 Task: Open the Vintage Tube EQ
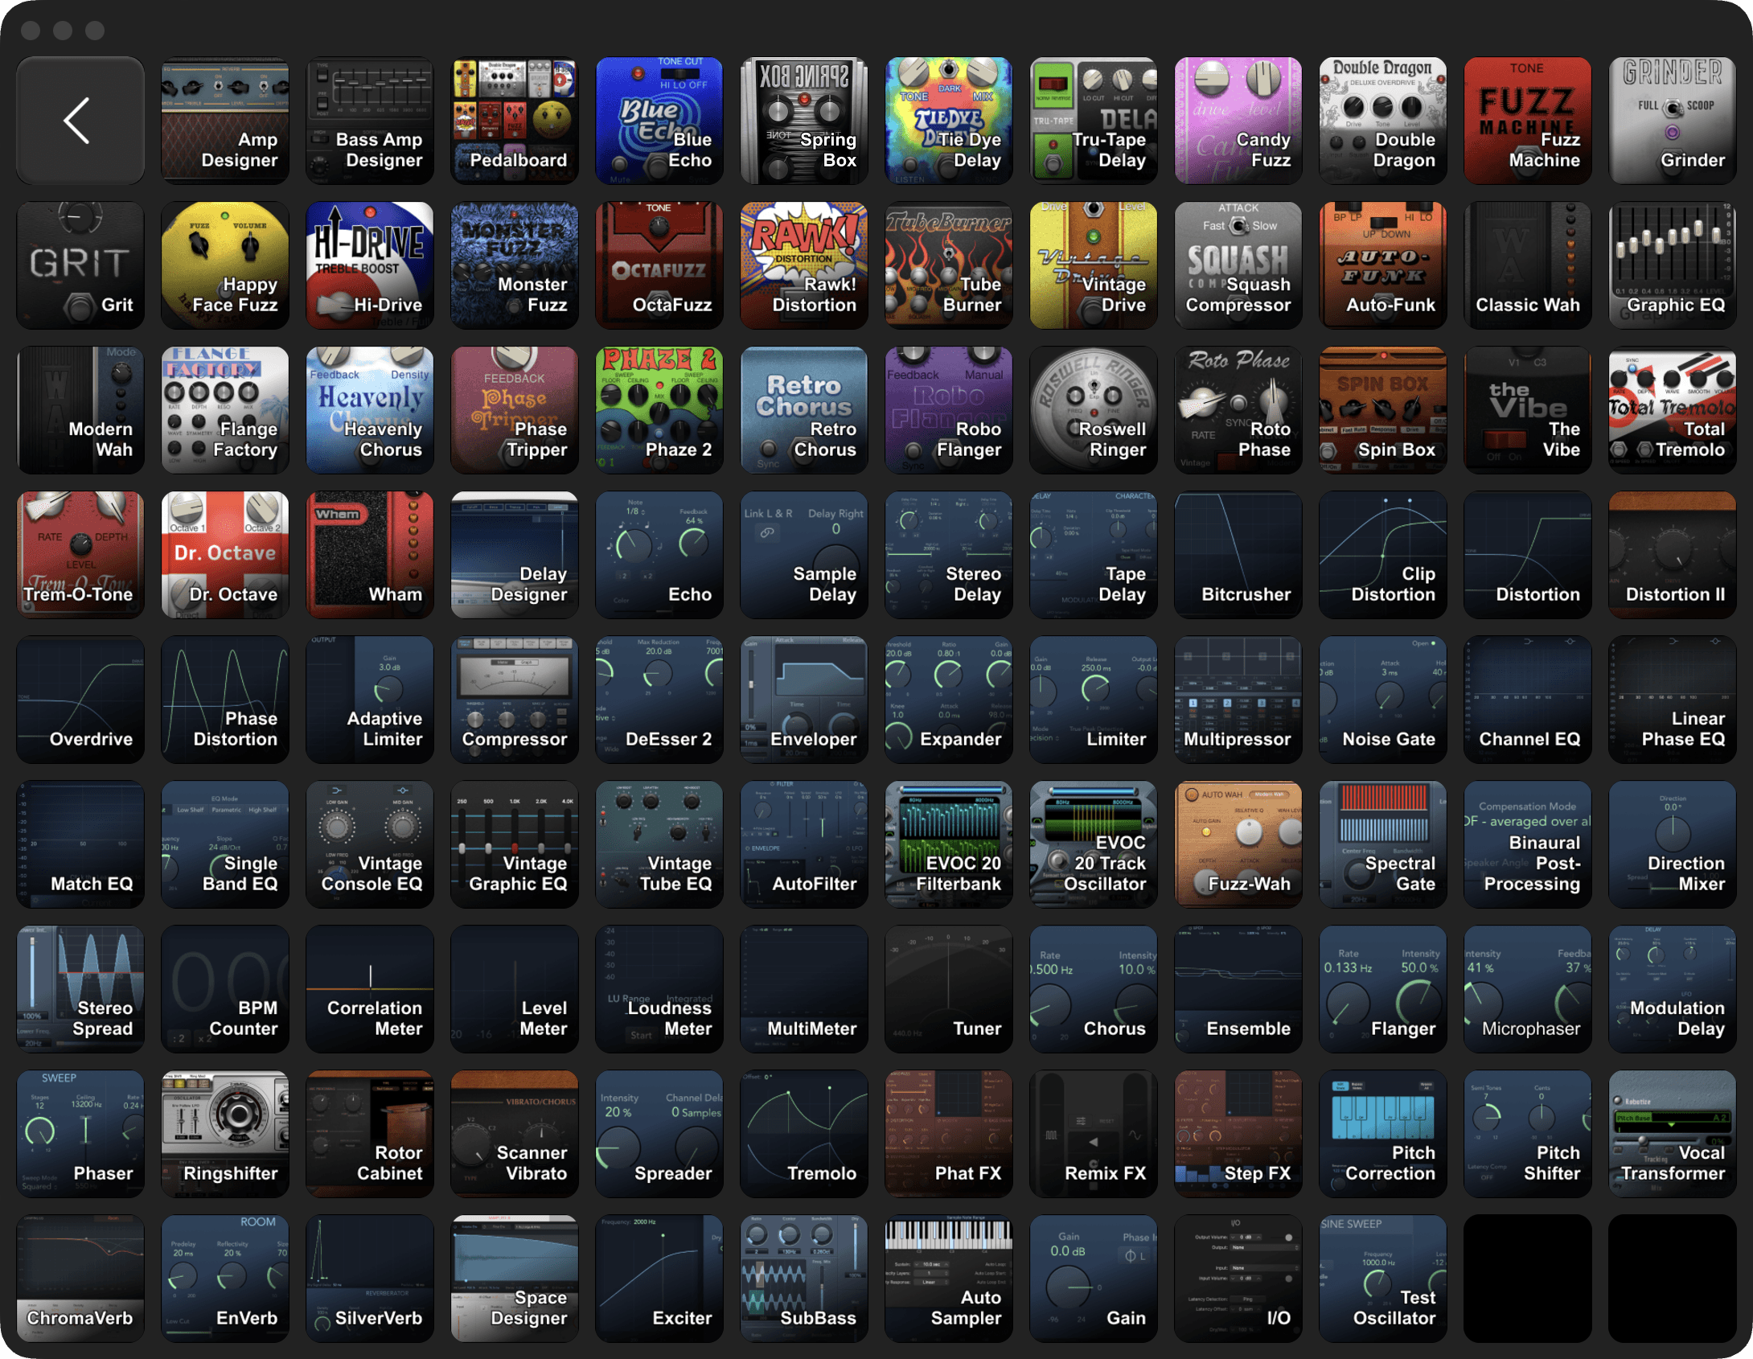tap(659, 844)
